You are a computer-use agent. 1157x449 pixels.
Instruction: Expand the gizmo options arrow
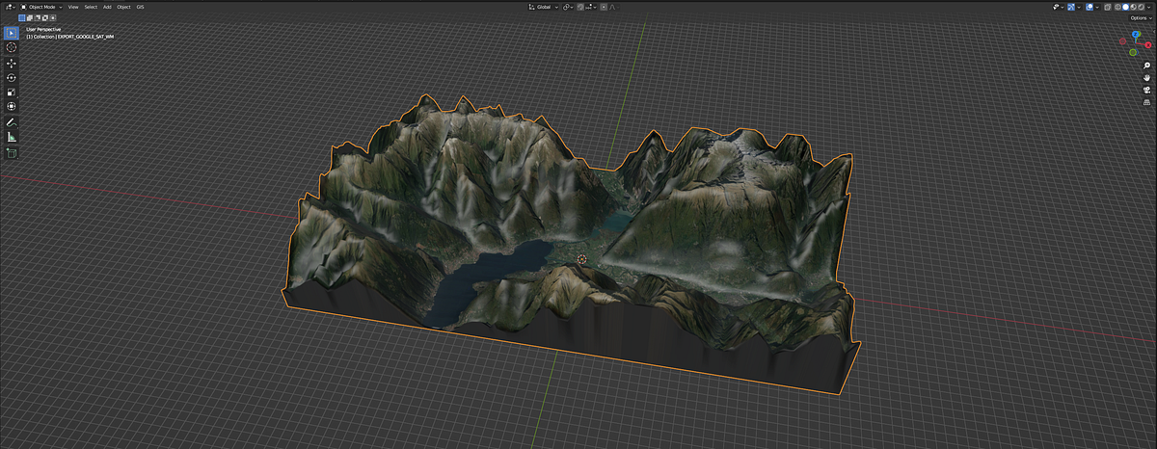click(x=1079, y=7)
